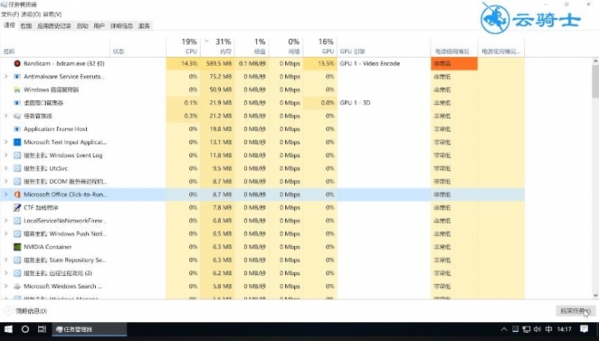Switch to the 性能 tab

(x=26, y=25)
